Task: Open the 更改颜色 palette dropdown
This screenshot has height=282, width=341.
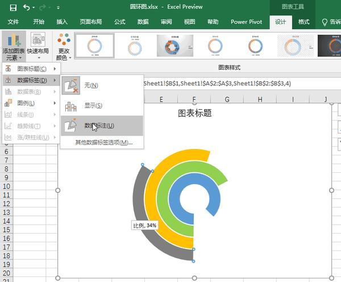Action: coord(64,46)
